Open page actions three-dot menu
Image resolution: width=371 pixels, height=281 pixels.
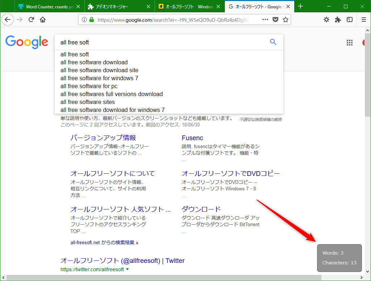(265, 20)
